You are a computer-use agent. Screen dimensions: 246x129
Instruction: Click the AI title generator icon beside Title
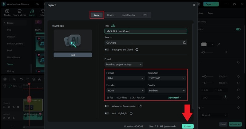pos(113,26)
